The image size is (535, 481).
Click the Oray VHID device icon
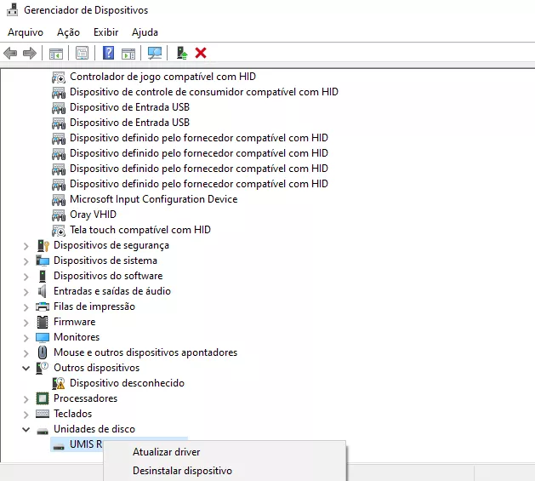(x=59, y=215)
